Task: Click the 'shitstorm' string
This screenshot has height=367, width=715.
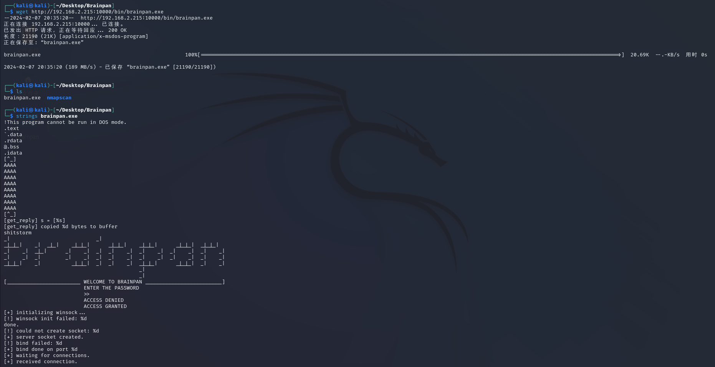Action: pos(18,233)
